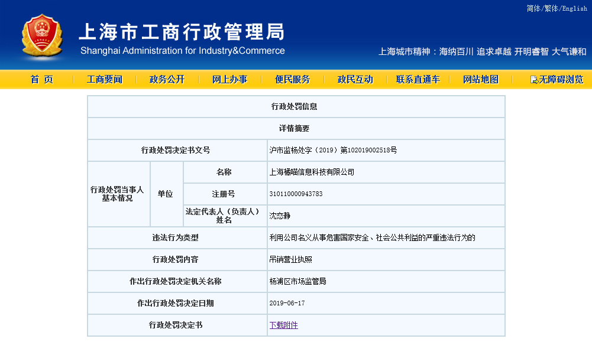The image size is (592, 342).
Task: Select the document number 沪市监杨处字 value
Action: click(333, 150)
